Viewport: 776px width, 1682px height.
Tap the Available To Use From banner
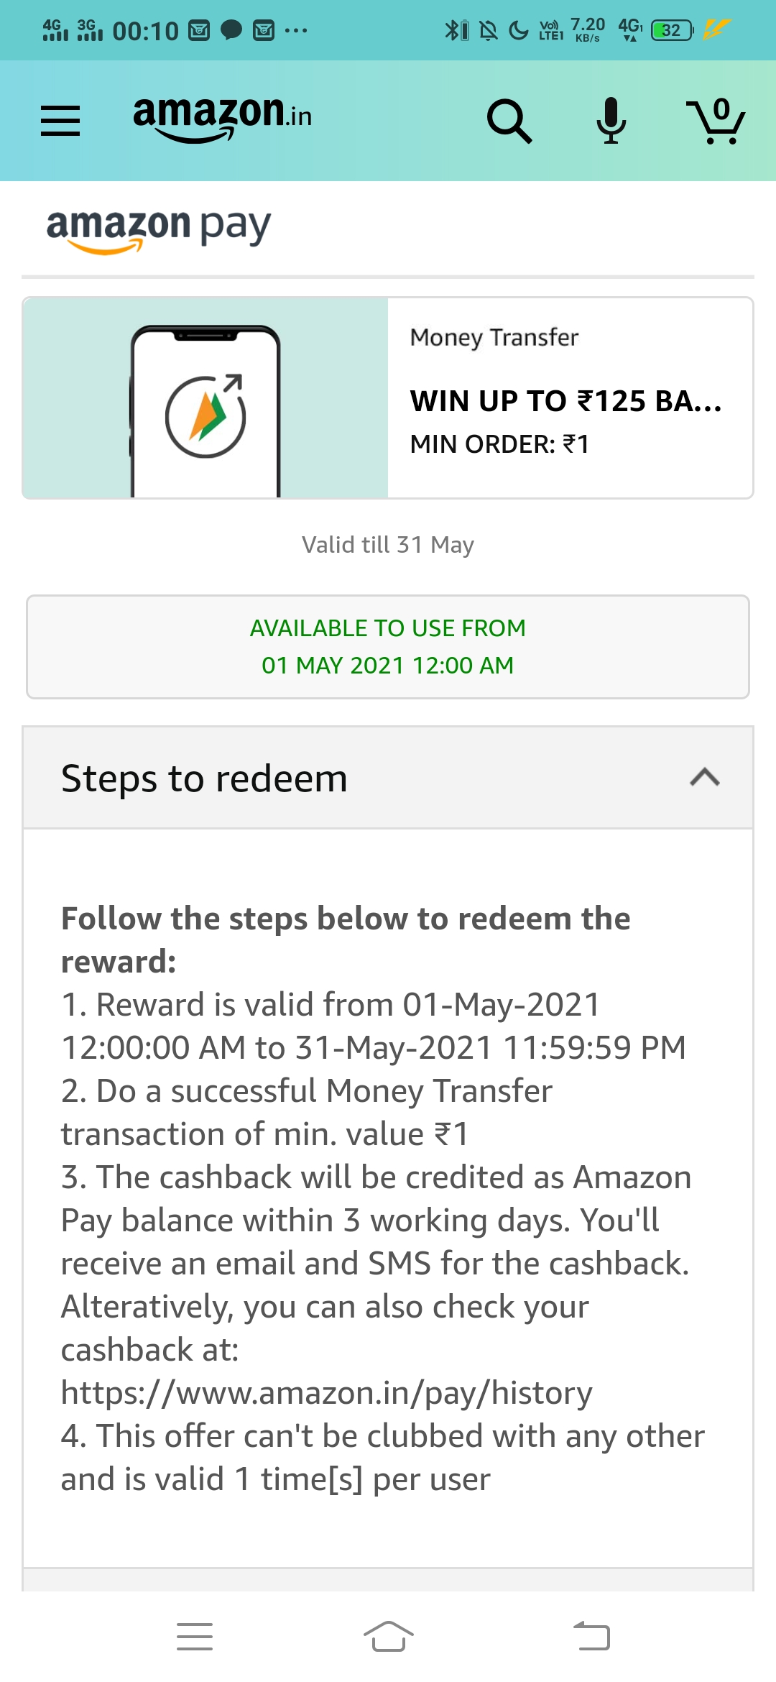[388, 647]
